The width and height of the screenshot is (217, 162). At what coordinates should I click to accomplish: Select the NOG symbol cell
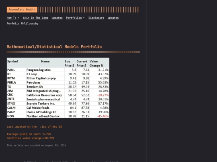(16, 116)
